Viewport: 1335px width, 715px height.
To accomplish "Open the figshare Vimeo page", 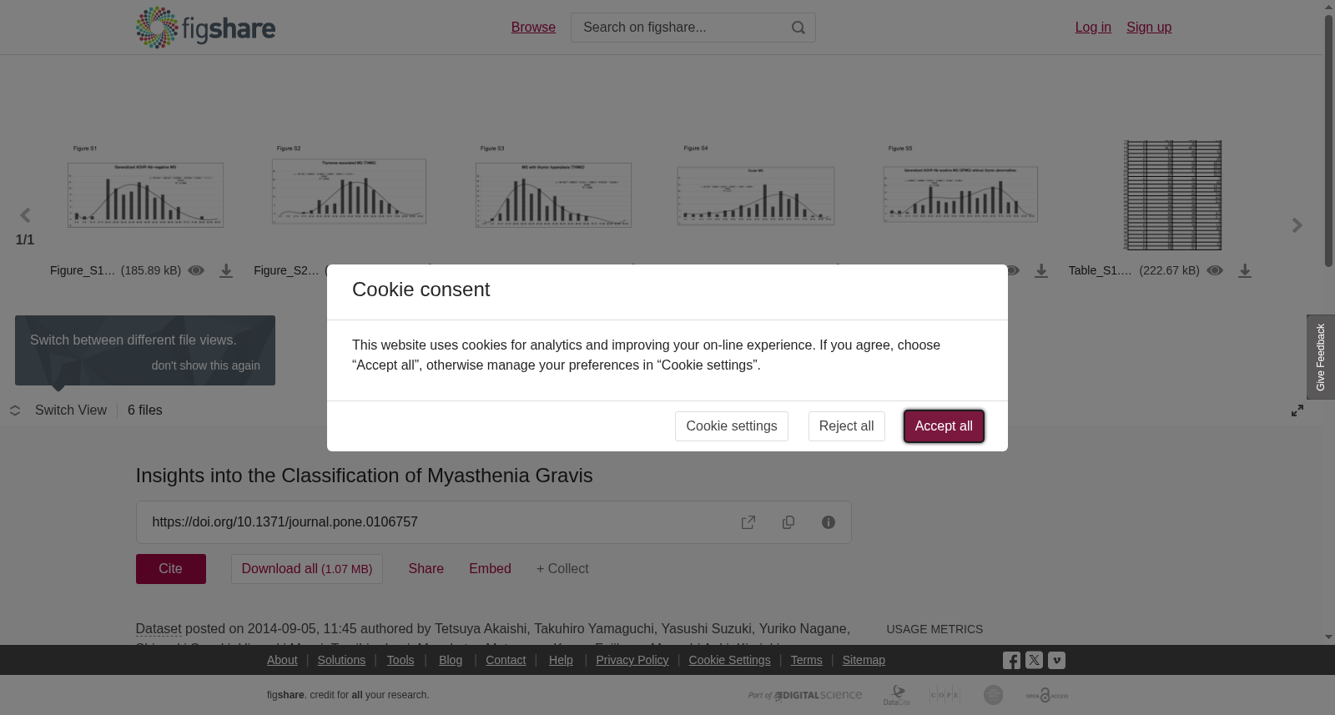I will click(x=1056, y=660).
